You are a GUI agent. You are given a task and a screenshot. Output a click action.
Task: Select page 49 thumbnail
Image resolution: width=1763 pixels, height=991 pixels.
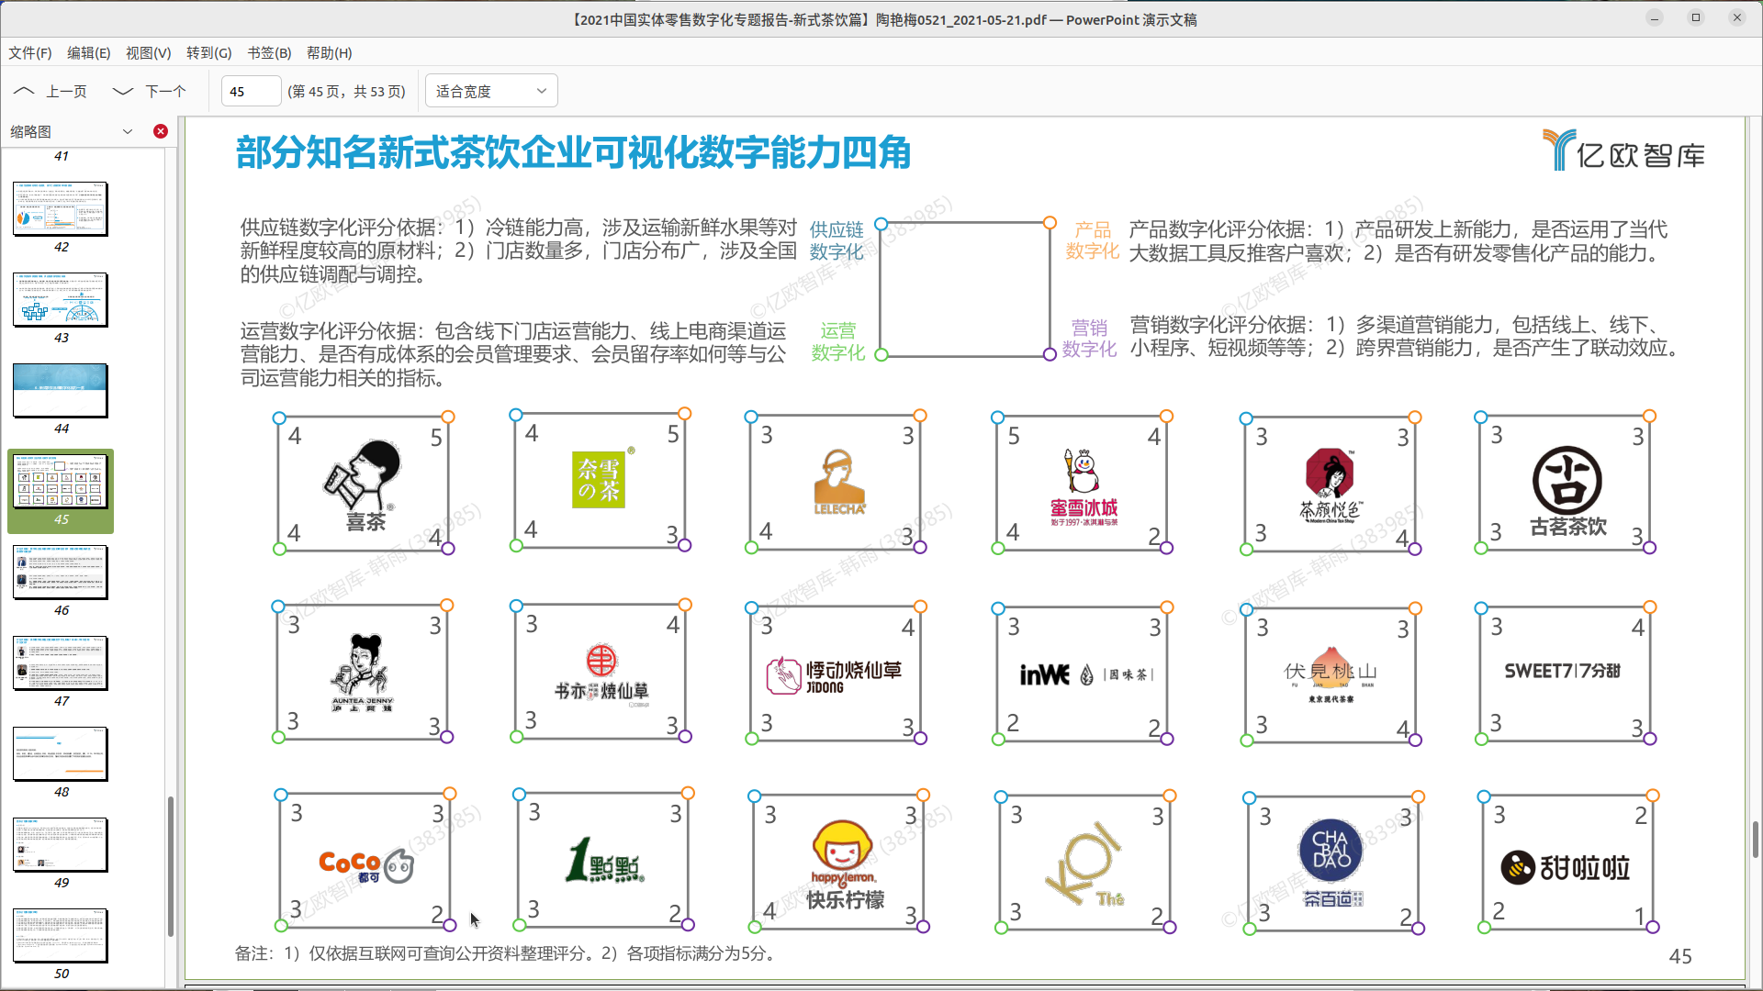click(x=61, y=844)
